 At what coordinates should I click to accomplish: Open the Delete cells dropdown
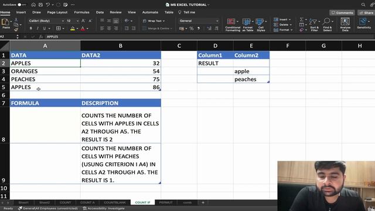[282, 25]
